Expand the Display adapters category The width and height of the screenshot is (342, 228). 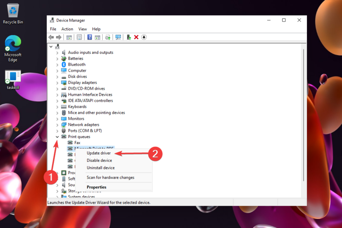coord(57,83)
